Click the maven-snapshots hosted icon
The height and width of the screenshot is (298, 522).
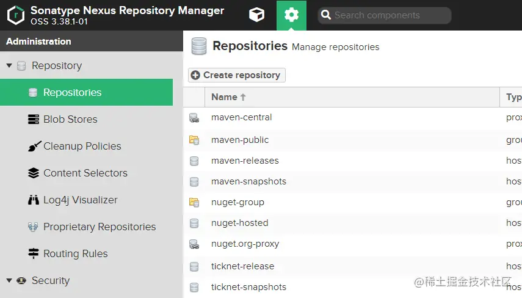tap(194, 182)
